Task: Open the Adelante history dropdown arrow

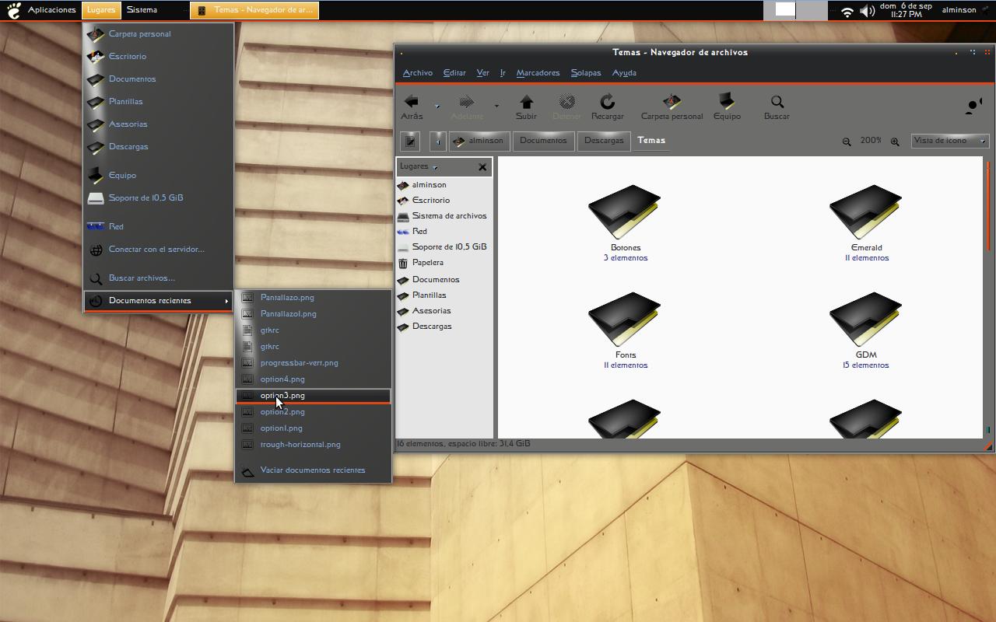Action: coord(496,106)
